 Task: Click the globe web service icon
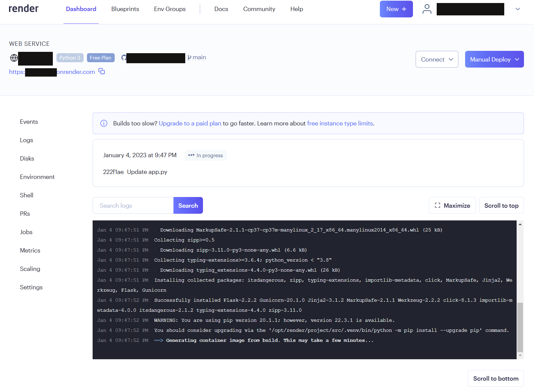(x=14, y=58)
